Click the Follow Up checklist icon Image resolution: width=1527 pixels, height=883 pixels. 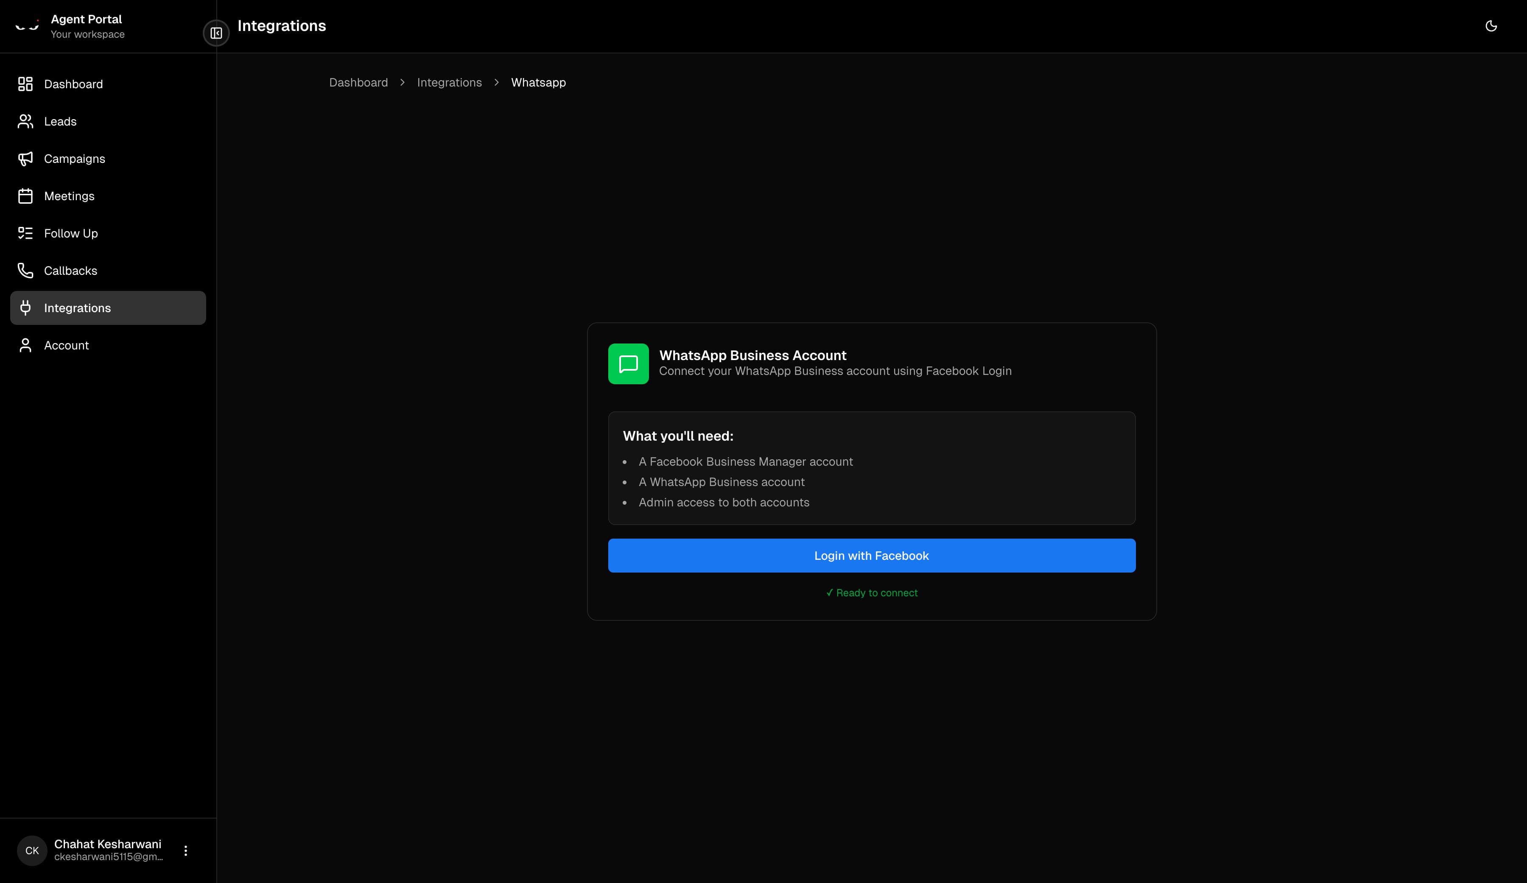25,233
